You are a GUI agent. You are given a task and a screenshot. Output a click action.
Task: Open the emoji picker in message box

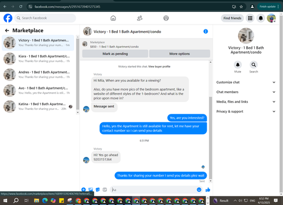199,190
